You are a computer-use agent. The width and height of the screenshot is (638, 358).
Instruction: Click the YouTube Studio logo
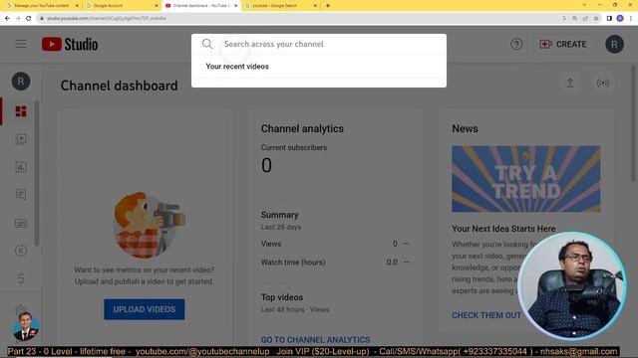[70, 44]
